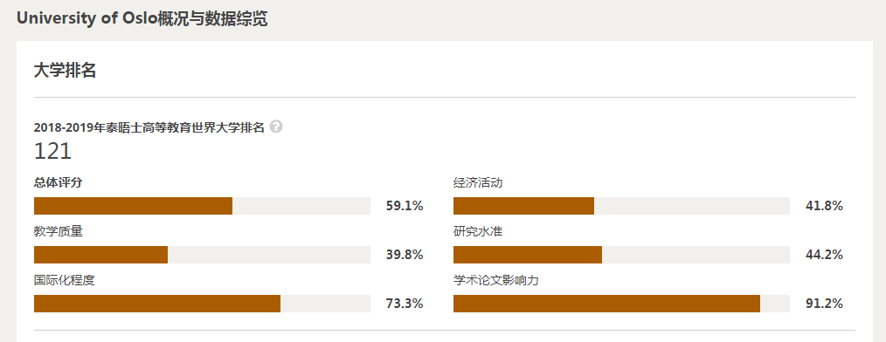Click the 研究水准 score bar
The image size is (886, 342).
[x=621, y=255]
